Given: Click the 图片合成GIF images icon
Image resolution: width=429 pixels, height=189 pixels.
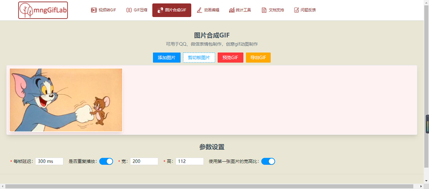Looking at the screenshot, I should point(161,10).
